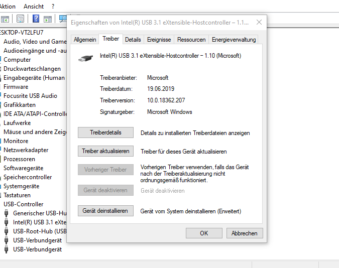The image size is (339, 268).
Task: Select the Audioeingänge und -ausgänge entry
Action: (x=35, y=51)
